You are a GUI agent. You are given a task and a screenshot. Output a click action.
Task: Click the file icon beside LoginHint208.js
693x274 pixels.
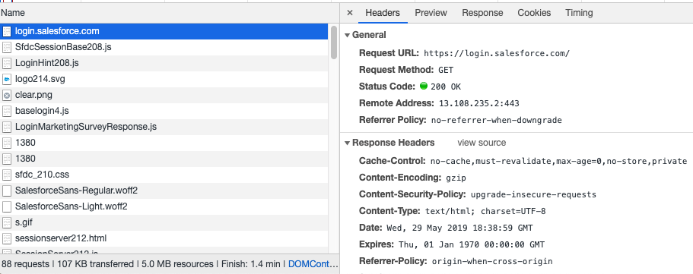7,63
